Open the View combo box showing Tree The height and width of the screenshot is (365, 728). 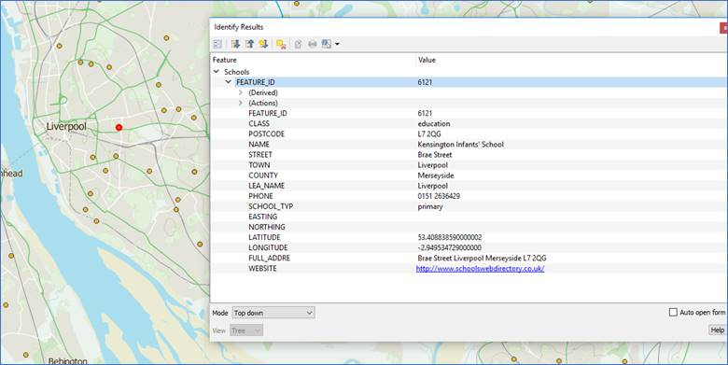[x=246, y=330]
